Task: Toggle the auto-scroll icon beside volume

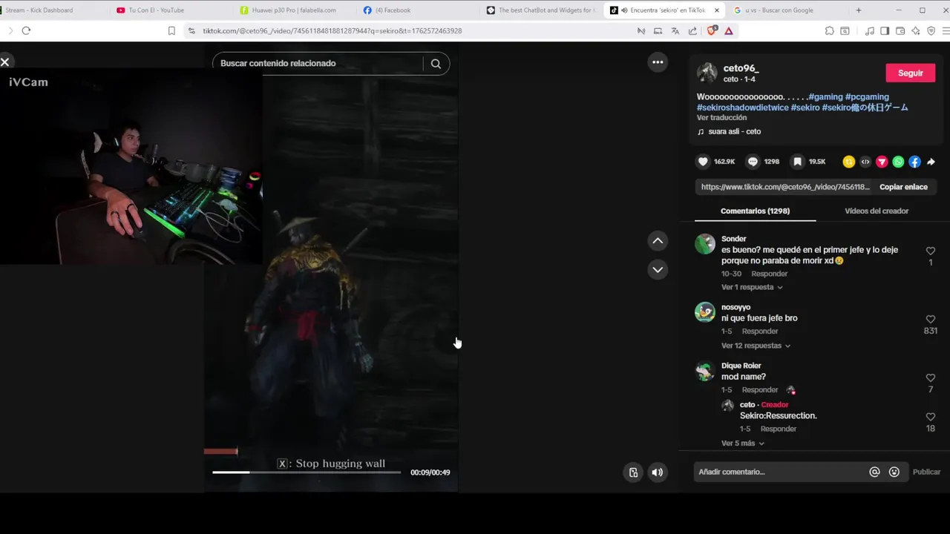Action: pyautogui.click(x=633, y=472)
